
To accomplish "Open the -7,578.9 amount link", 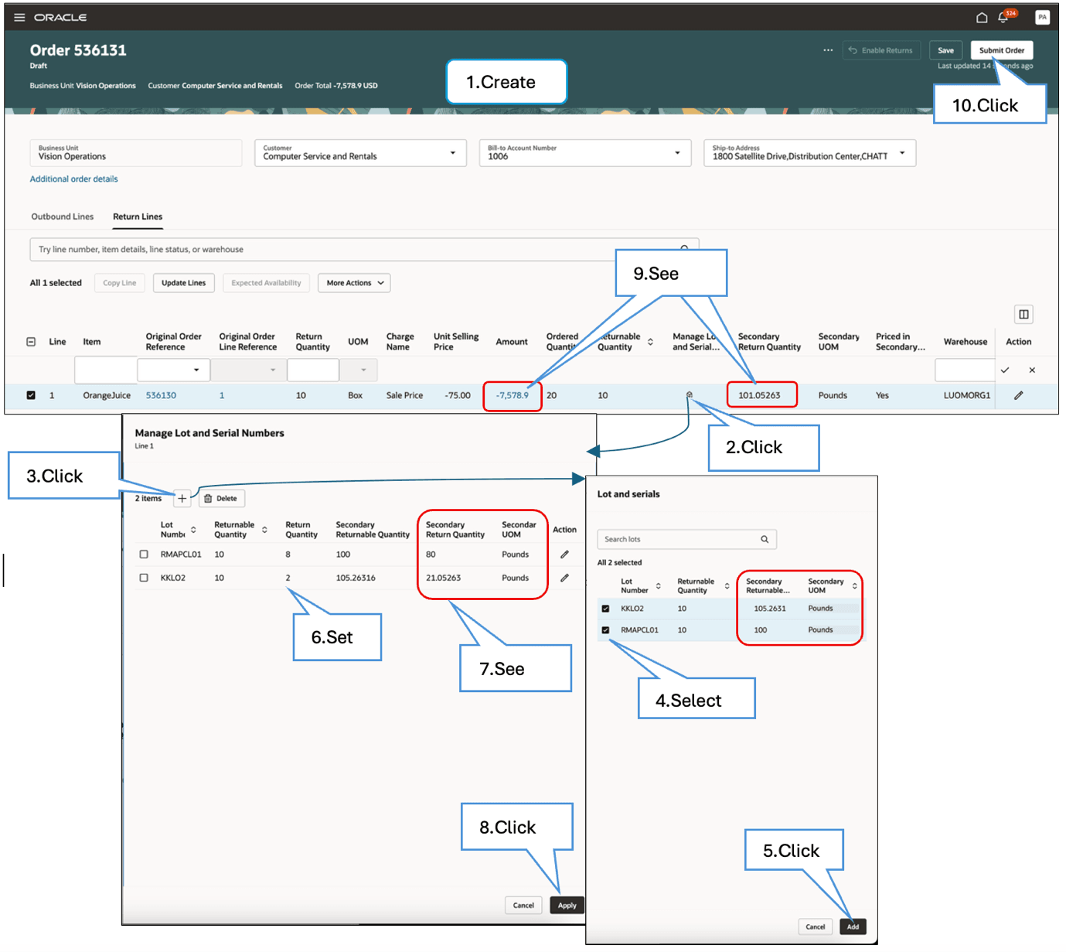I will coord(513,395).
